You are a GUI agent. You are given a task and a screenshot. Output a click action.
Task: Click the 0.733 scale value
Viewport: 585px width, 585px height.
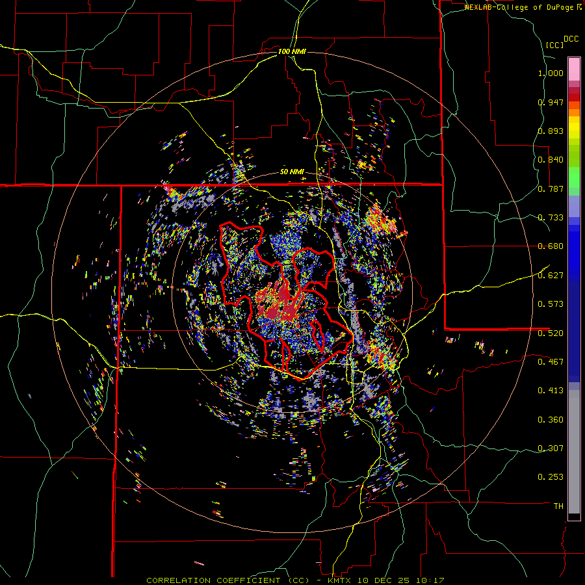pyautogui.click(x=551, y=218)
